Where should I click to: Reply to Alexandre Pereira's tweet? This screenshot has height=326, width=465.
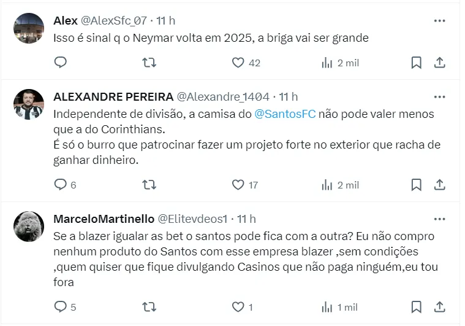click(60, 184)
